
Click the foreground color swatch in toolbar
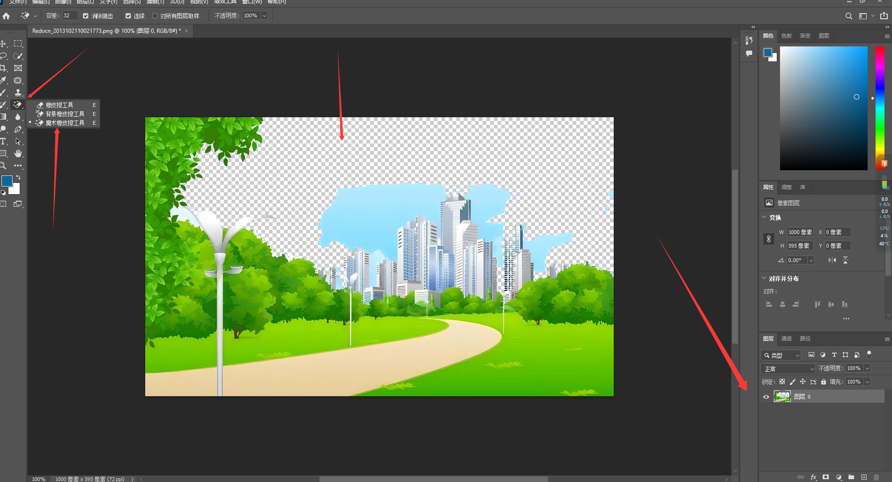(7, 181)
